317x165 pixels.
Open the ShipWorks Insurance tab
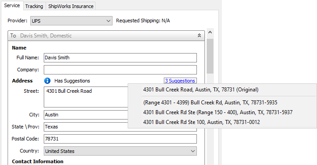[71, 6]
